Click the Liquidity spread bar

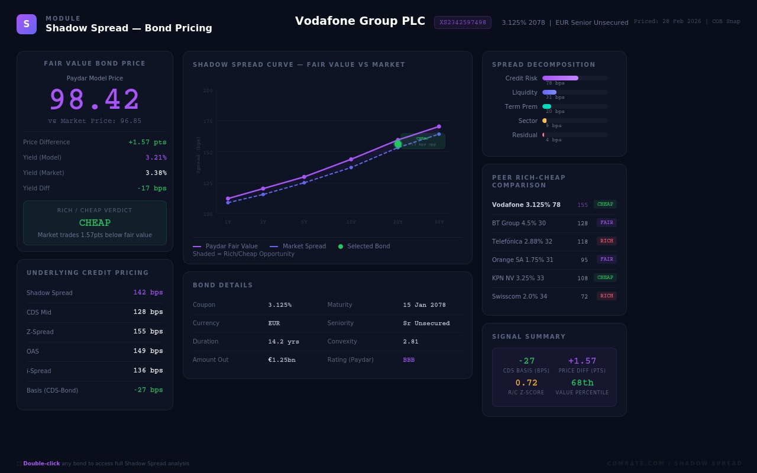(x=549, y=92)
